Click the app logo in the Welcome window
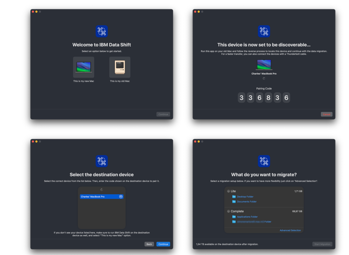Screen dimensions: 349x255 click(102, 31)
